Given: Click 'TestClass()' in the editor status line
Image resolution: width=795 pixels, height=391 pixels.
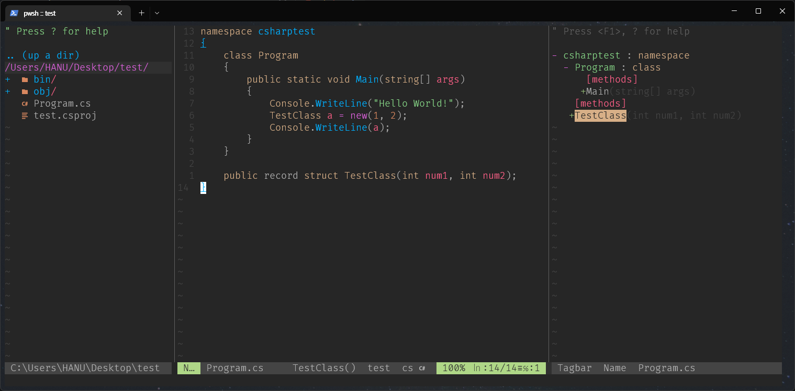Looking at the screenshot, I should 324,368.
